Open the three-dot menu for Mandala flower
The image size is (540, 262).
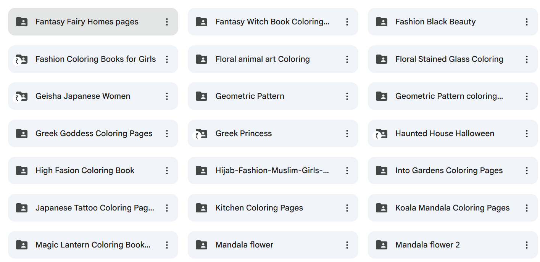click(347, 245)
